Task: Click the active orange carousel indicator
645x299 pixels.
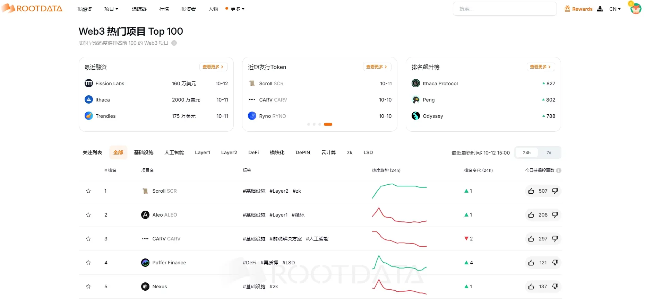Action: [x=328, y=124]
